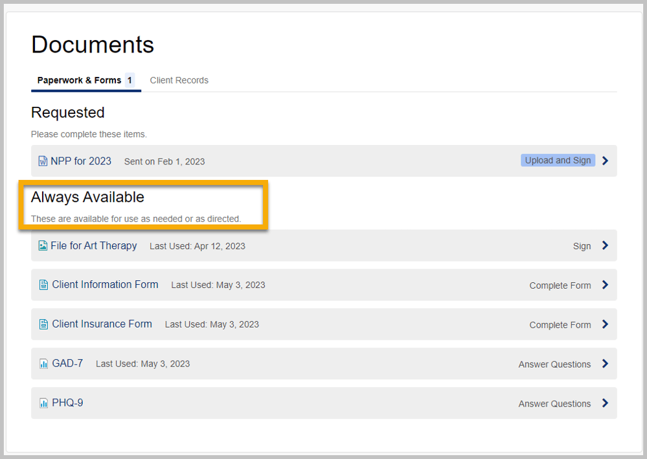Select the chart icon beside GAD-7
The image size is (647, 459).
coord(43,364)
